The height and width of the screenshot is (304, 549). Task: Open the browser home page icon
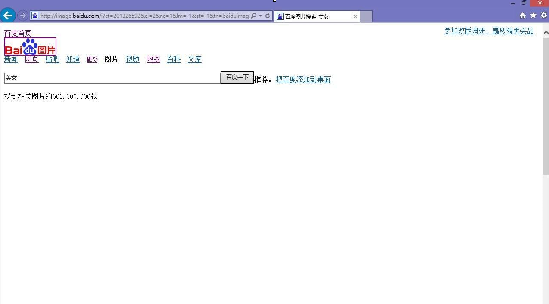click(522, 15)
